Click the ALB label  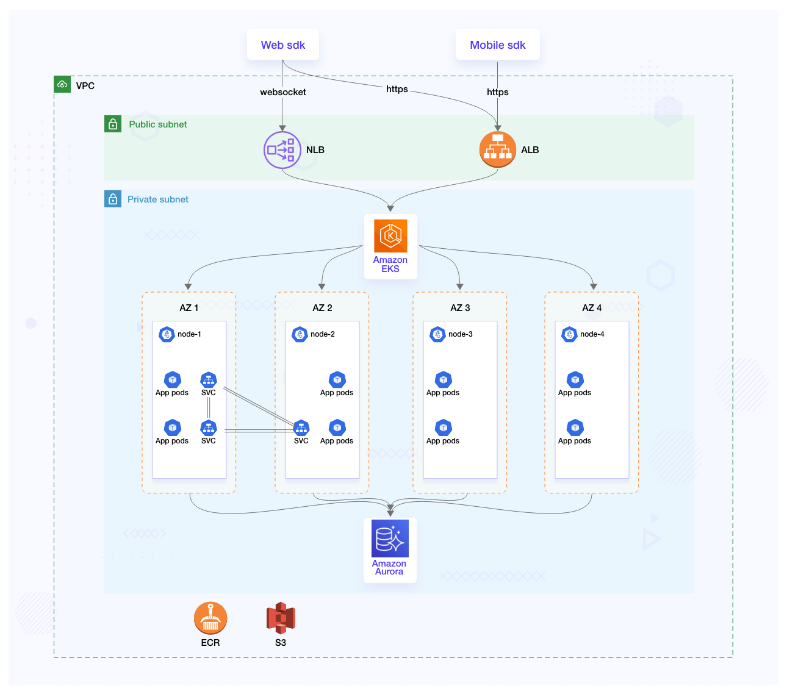tap(530, 150)
